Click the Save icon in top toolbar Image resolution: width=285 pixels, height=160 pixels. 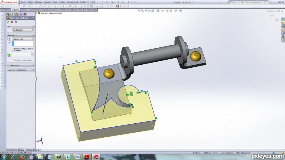(107, 2)
